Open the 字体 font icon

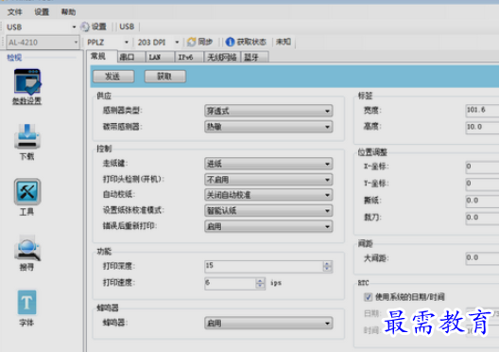[x=26, y=308]
